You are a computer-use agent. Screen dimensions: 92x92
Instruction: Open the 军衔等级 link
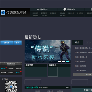[36, 16]
